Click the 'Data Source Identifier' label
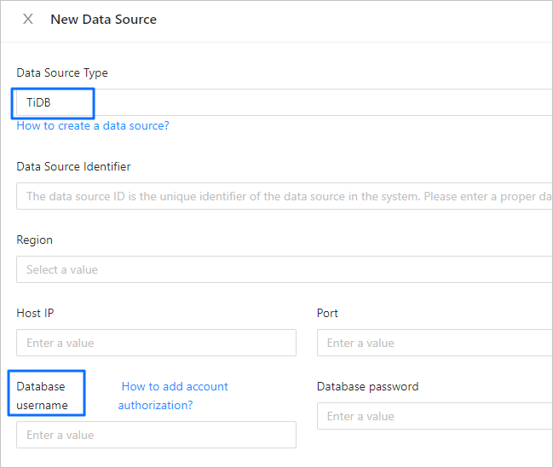The height and width of the screenshot is (468, 553). [73, 166]
